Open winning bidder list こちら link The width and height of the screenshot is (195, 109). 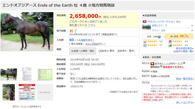click(92, 25)
